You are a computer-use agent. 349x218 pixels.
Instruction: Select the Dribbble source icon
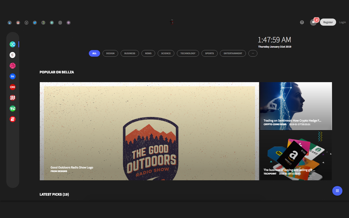click(x=13, y=66)
